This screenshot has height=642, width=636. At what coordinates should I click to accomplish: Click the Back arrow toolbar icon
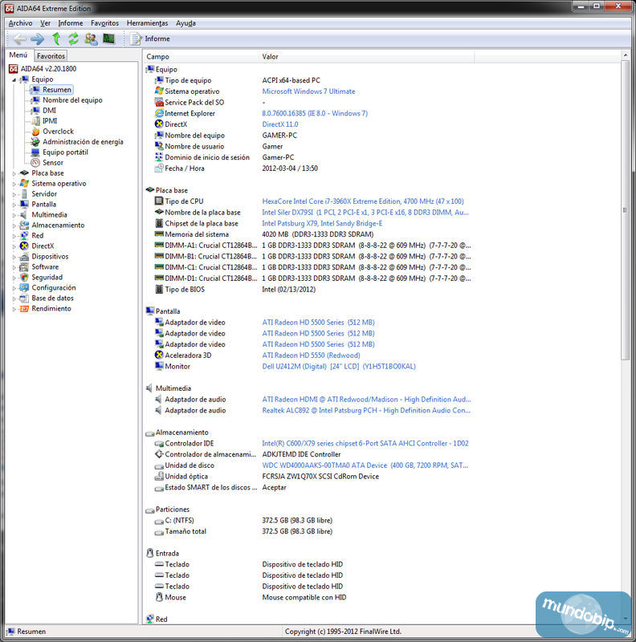tap(19, 39)
